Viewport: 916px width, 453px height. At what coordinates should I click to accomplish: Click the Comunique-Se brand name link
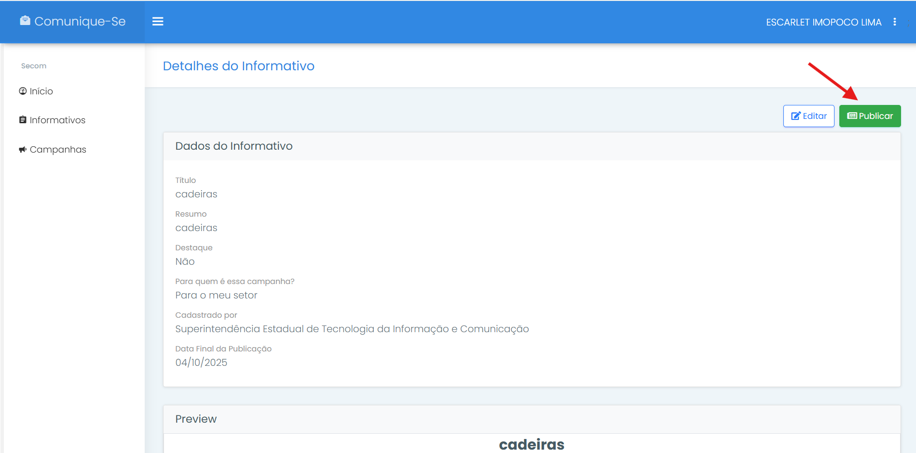(80, 22)
